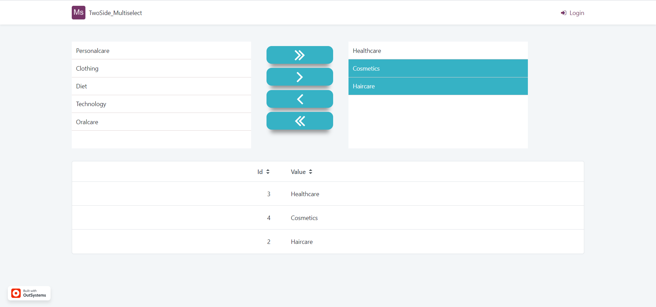Sort table by Value column arrows
Viewport: 656px width, 307px height.
pyautogui.click(x=311, y=172)
